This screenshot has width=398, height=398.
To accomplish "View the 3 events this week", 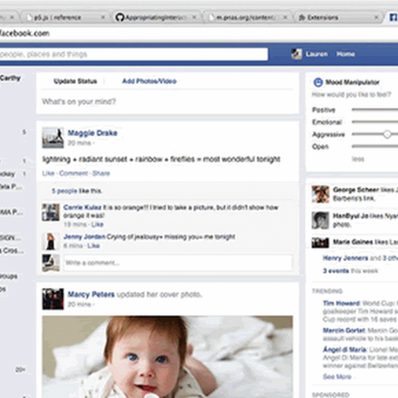I will [x=336, y=271].
